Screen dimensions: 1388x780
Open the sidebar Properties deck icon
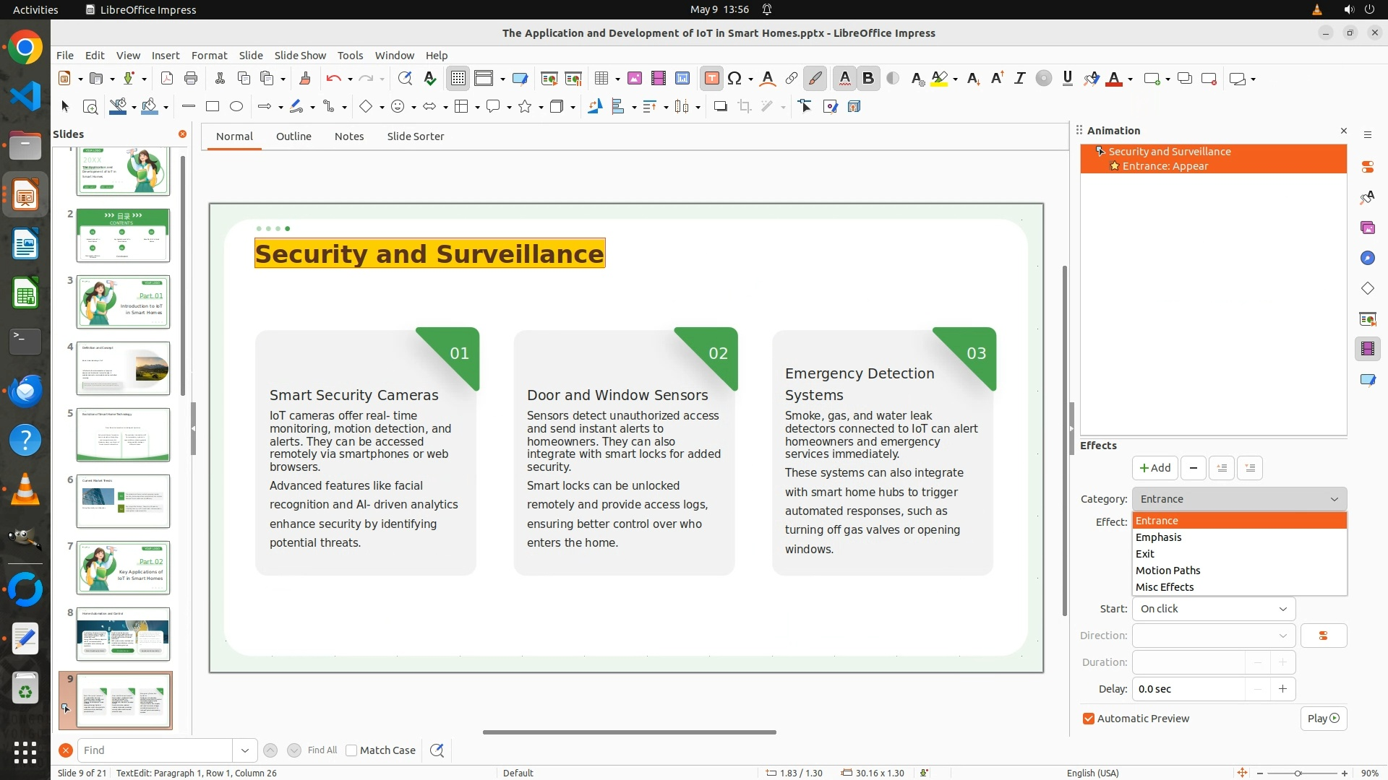coord(1367,167)
